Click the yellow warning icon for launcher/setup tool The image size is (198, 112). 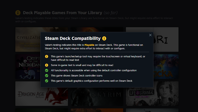tap(47, 57)
